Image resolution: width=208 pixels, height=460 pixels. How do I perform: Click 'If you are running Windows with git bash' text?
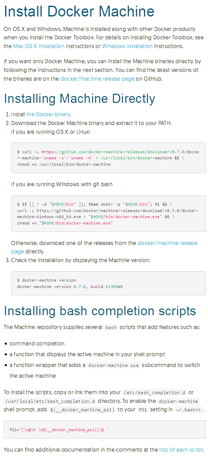click(x=62, y=184)
